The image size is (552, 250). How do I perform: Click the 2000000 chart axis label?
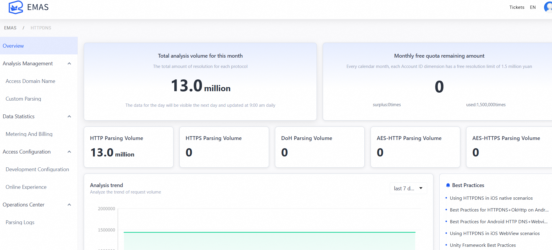(x=107, y=209)
